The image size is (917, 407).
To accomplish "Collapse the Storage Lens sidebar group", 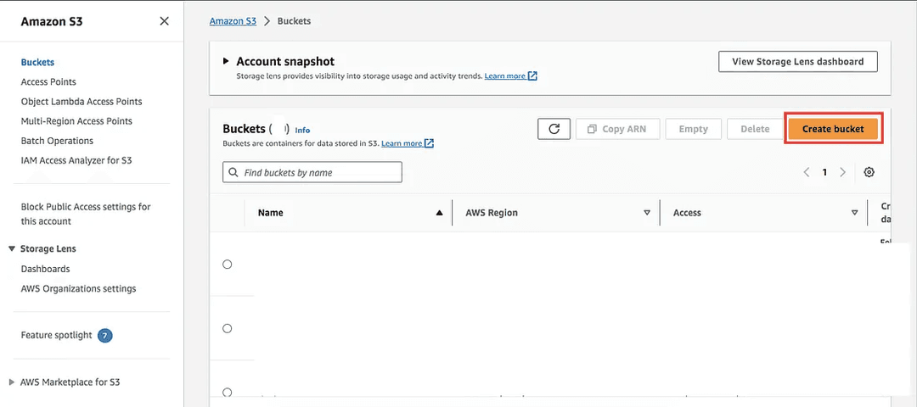I will coord(12,248).
